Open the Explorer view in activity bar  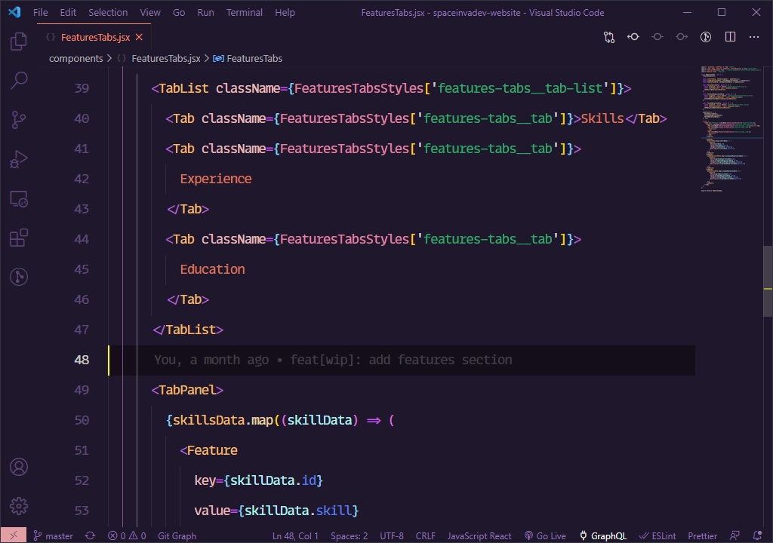point(19,41)
